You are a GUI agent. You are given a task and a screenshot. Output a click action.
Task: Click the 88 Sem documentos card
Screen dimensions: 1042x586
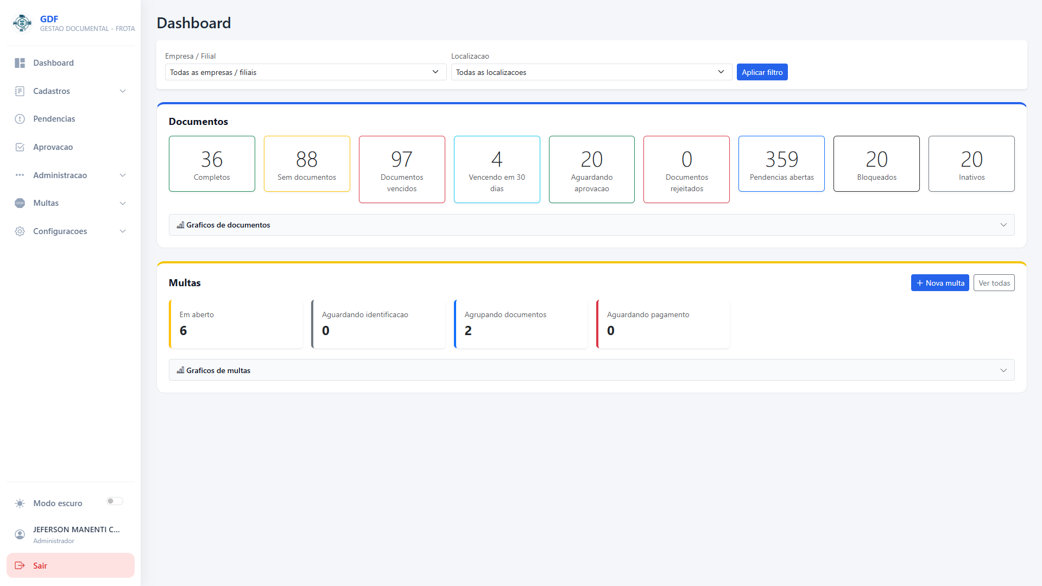[307, 163]
